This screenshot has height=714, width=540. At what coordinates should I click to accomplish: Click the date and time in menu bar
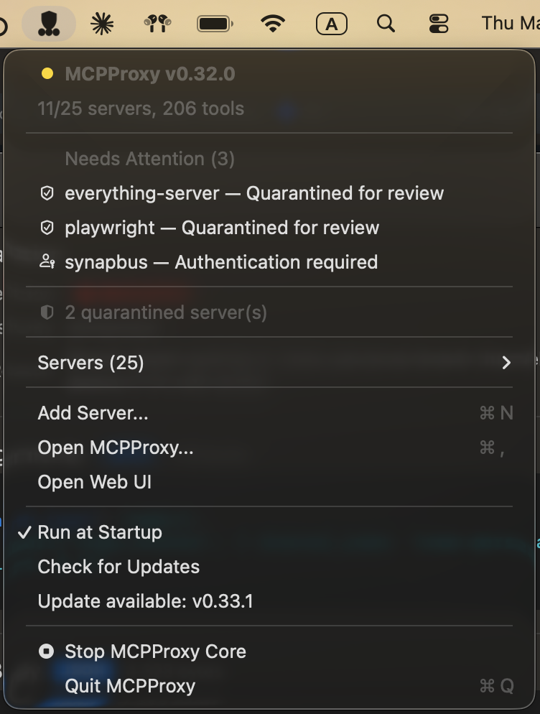(511, 24)
